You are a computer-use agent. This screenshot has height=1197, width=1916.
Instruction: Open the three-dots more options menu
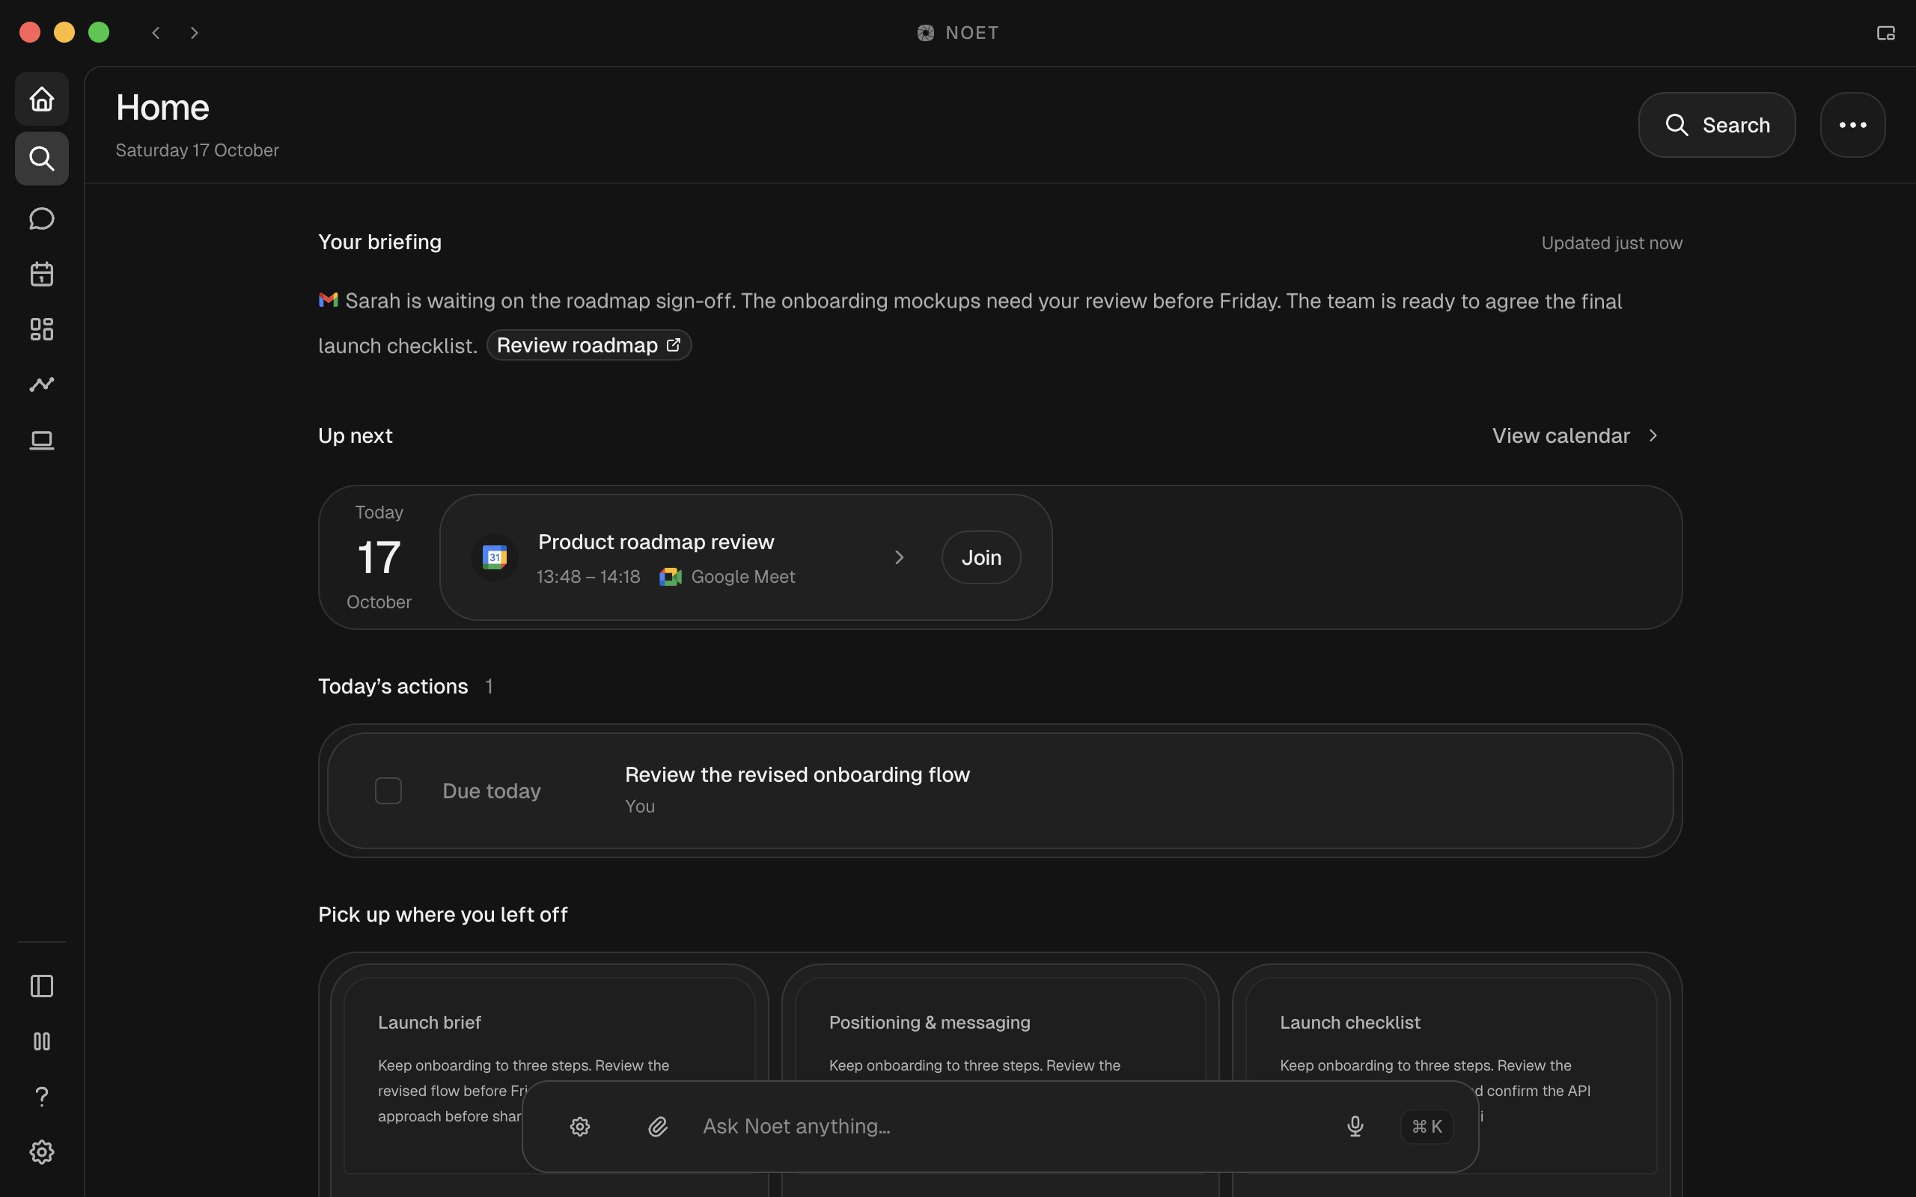pos(1852,125)
